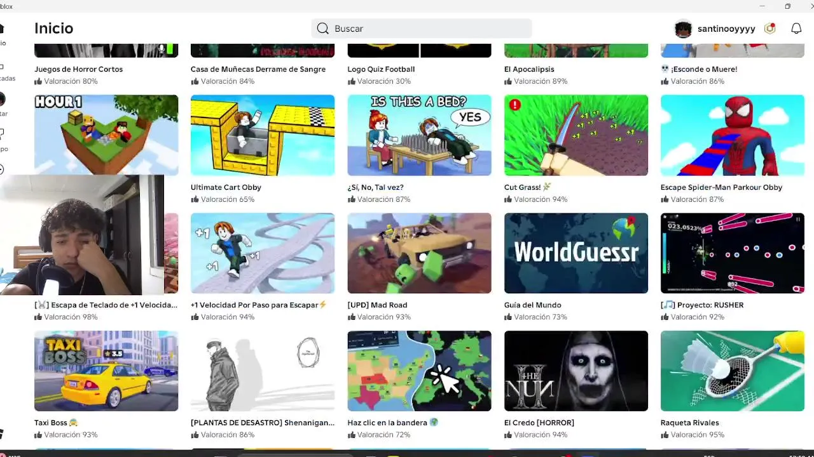The height and width of the screenshot is (457, 814).
Task: Click thumbs-up icon under Haz clic en la bandera
Action: pos(351,435)
